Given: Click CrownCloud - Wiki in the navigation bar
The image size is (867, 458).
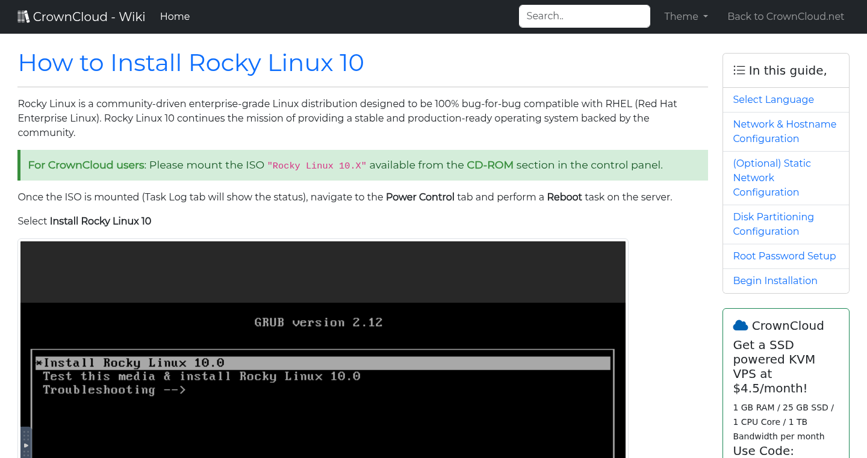Looking at the screenshot, I should 81,16.
